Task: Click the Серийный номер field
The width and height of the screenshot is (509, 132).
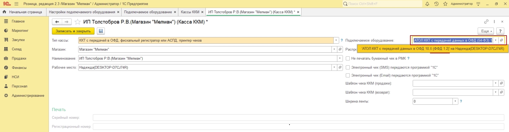Action: [x=298, y=118]
